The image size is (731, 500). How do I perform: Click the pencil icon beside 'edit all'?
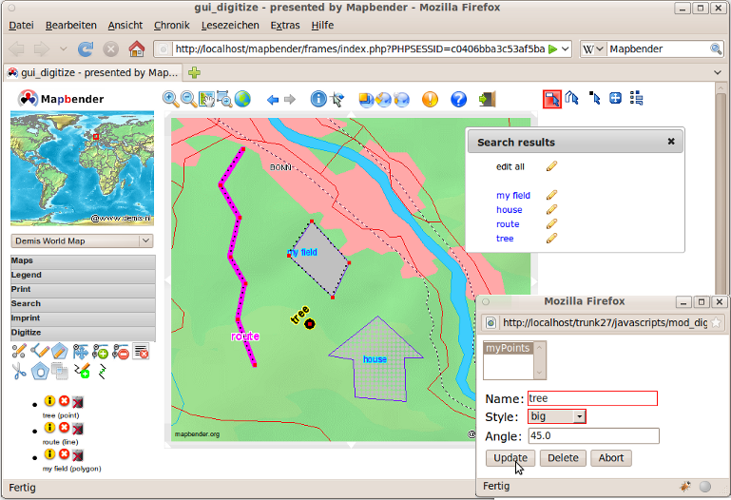551,166
